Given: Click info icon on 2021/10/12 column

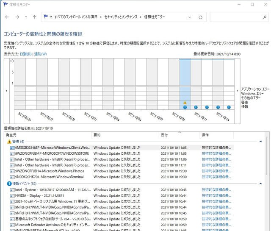Looking at the screenshot, I should [207, 107].
